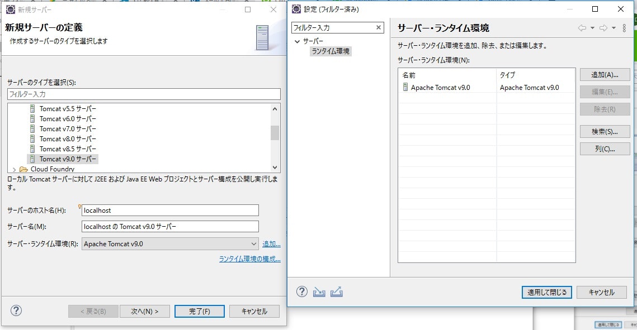Viewport: 637px width, 330px height.
Task: Click the 追加(A)... button
Action: pos(605,75)
